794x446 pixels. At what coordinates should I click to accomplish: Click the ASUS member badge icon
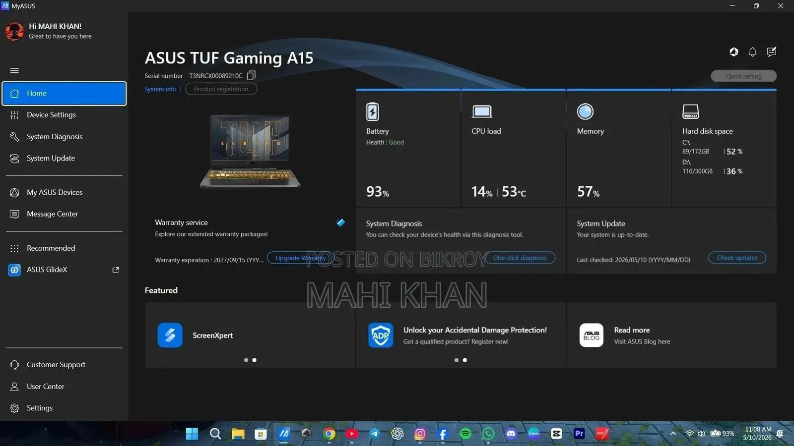coord(734,52)
